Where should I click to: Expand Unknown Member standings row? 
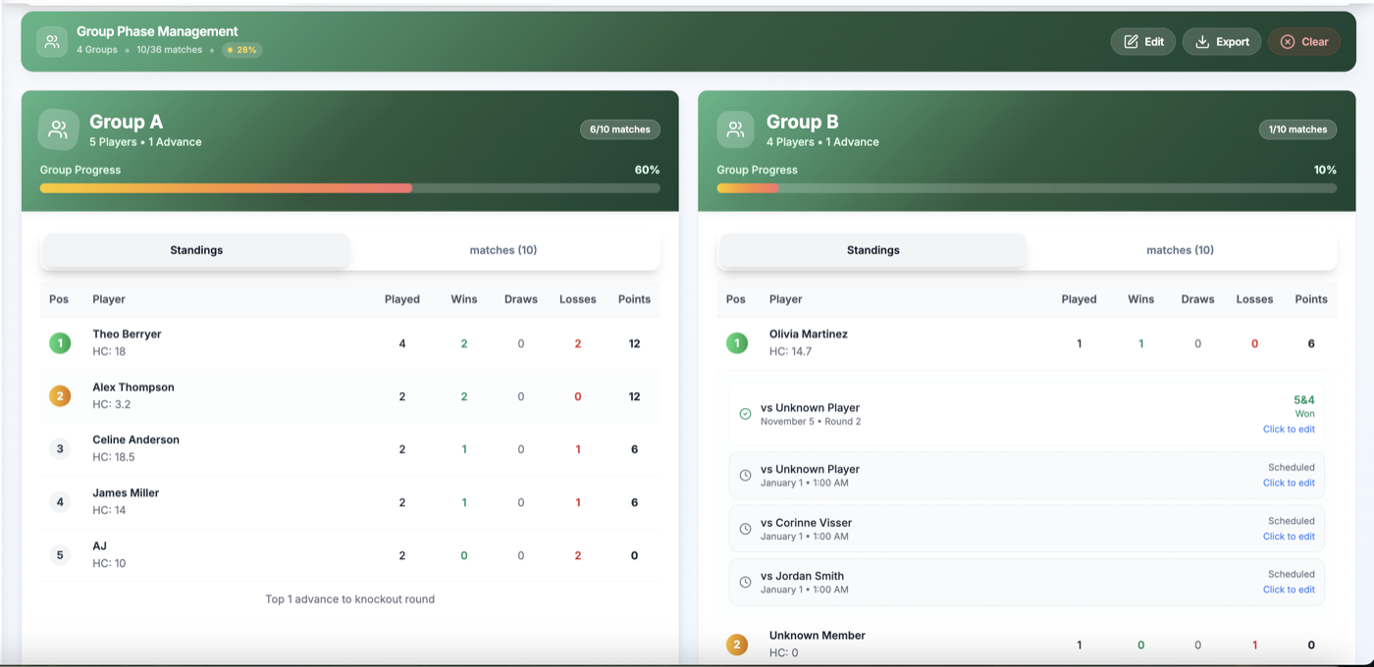coord(1027,644)
